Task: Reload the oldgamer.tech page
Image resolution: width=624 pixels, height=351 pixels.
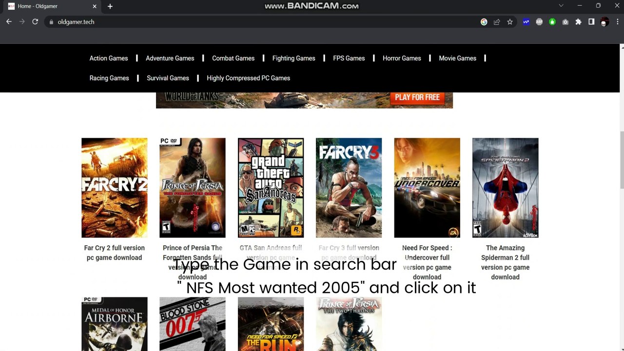Action: [x=35, y=22]
